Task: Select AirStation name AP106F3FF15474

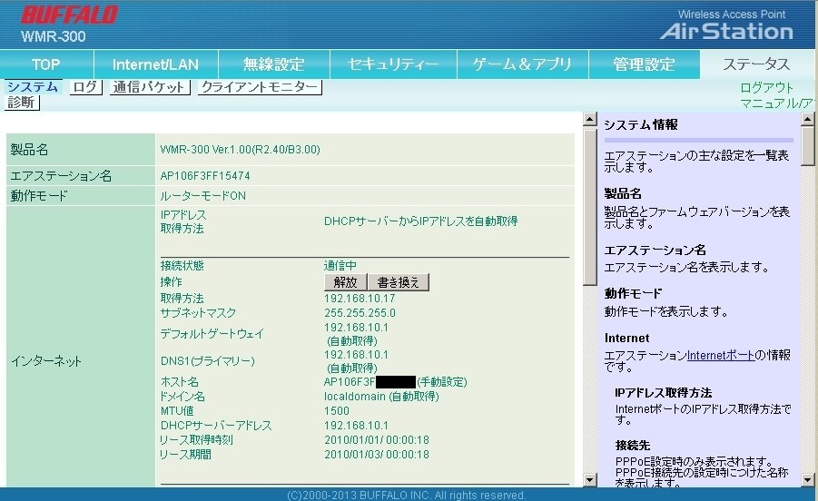Action: (x=205, y=176)
